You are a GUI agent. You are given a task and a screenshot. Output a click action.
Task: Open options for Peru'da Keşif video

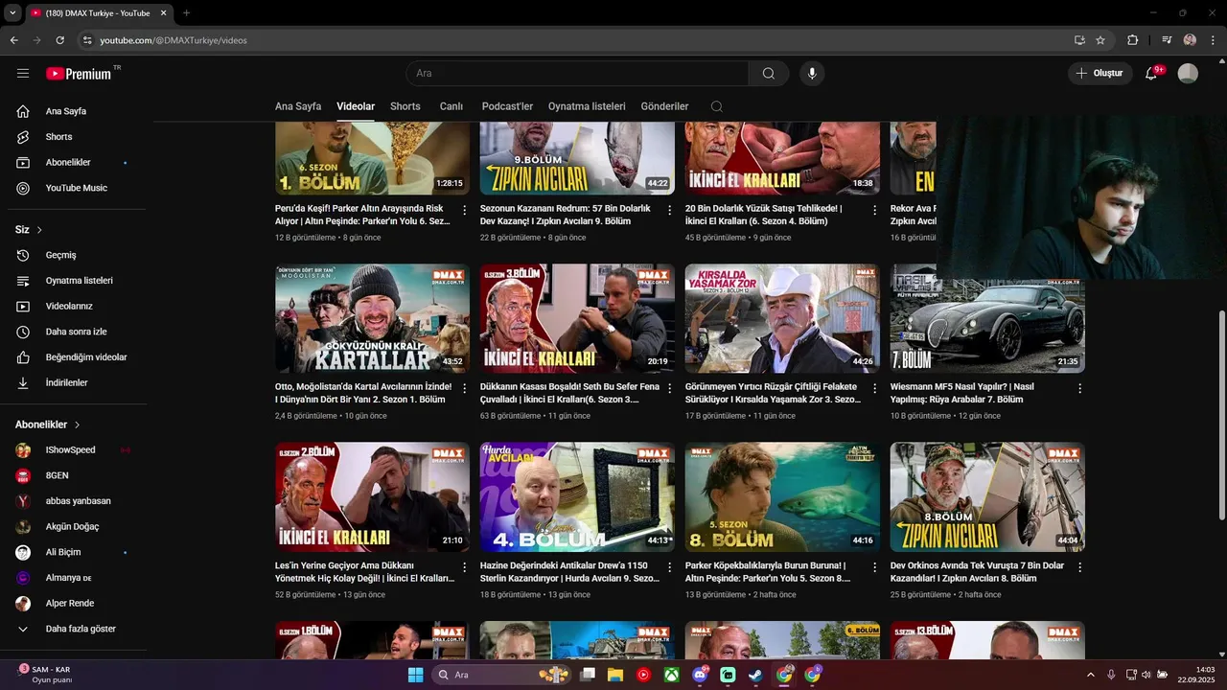pos(465,210)
